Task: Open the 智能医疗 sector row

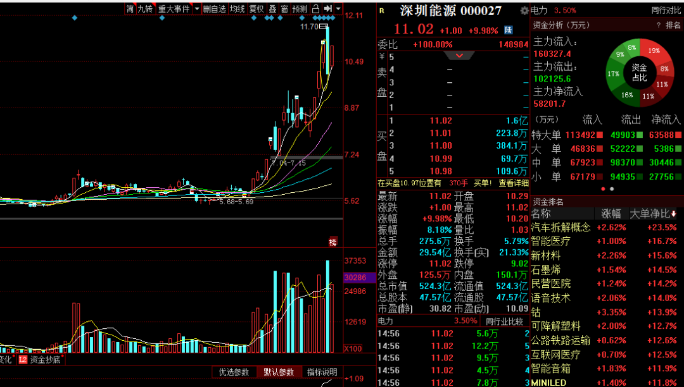Action: pos(606,241)
